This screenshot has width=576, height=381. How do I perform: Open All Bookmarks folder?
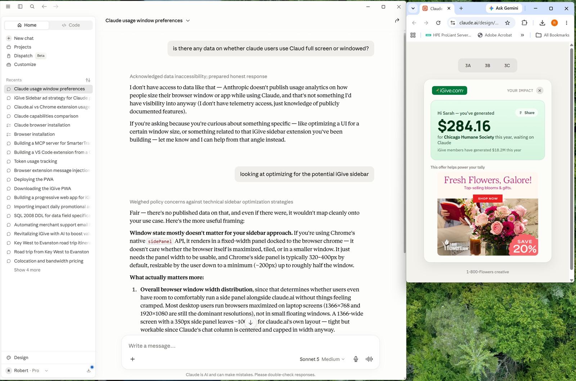(x=553, y=35)
